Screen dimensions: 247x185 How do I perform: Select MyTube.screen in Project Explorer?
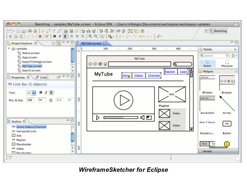coord(32,66)
